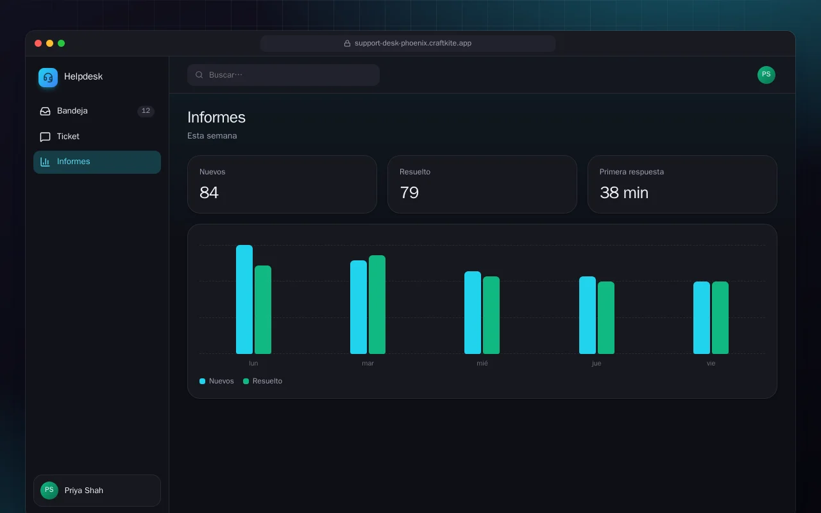Screen dimensions: 821x513
Task: Select the green Resuelto bar for jue
Action: coord(606,317)
